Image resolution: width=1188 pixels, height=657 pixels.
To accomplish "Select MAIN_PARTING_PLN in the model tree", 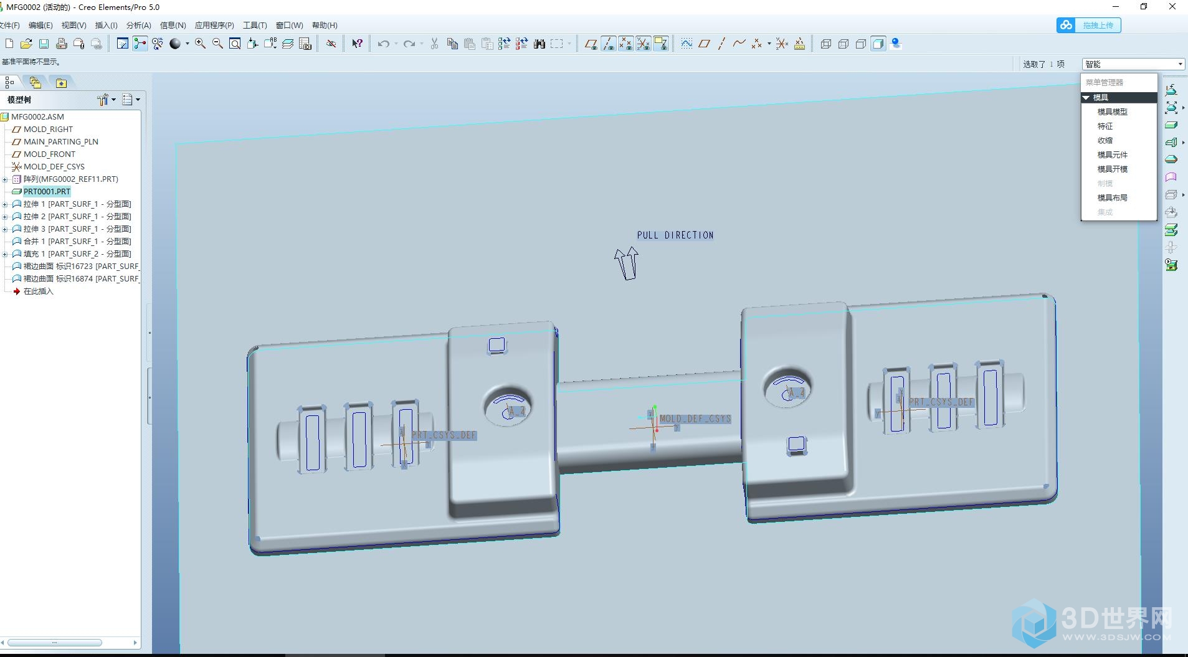I will click(60, 142).
